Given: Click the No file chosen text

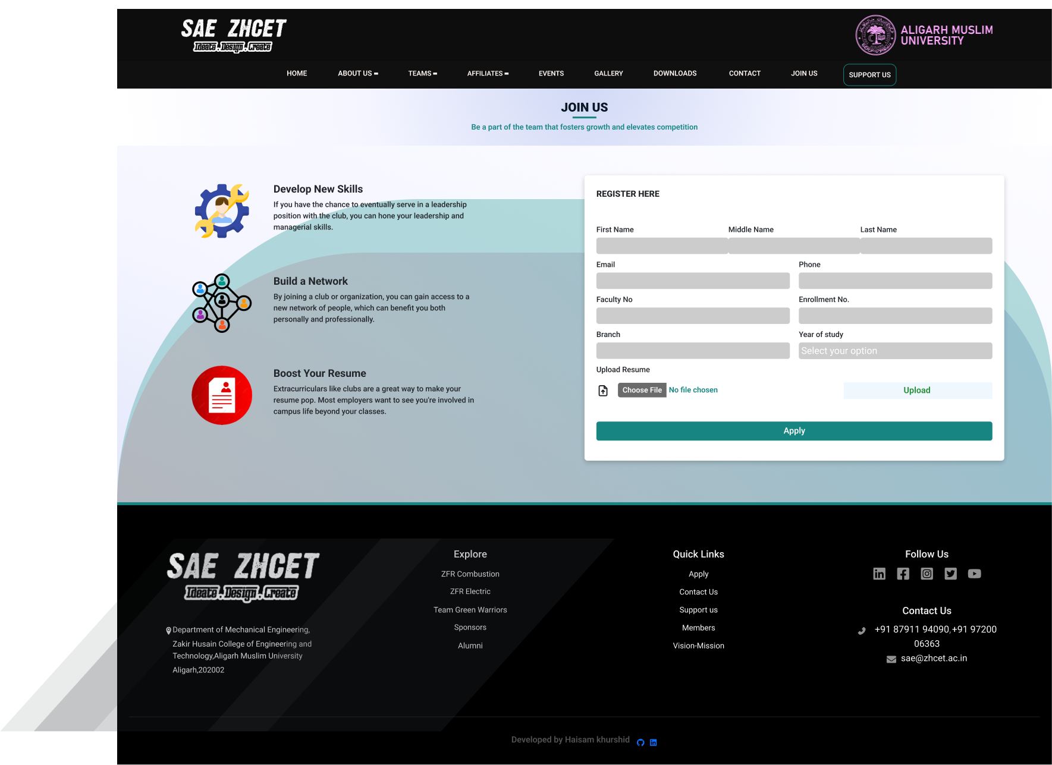Looking at the screenshot, I should tap(693, 390).
